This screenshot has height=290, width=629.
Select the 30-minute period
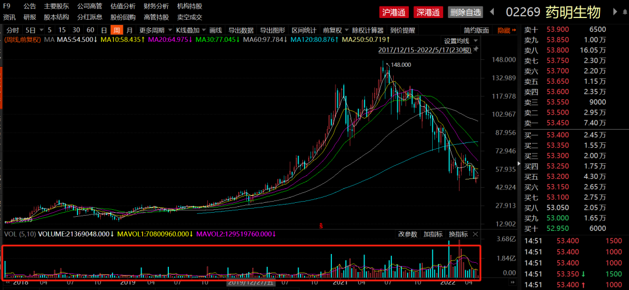point(76,30)
